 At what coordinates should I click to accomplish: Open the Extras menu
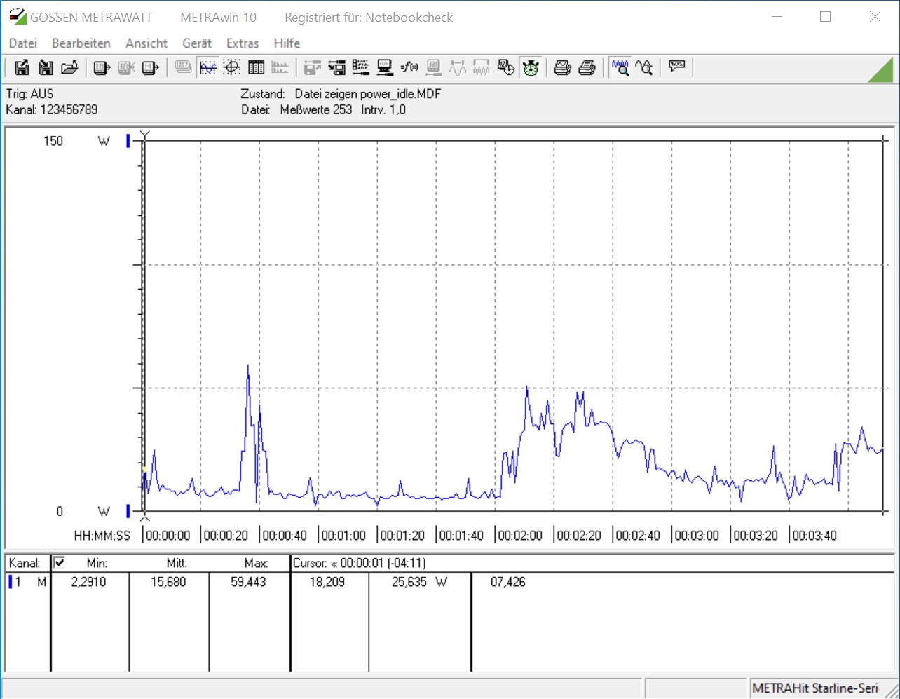[243, 43]
